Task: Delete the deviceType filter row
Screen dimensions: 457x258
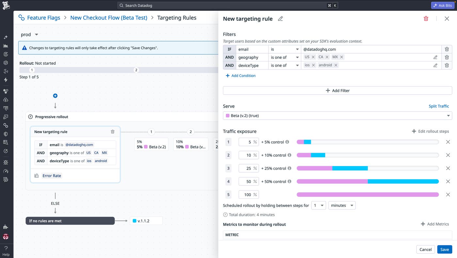Action: [447, 65]
